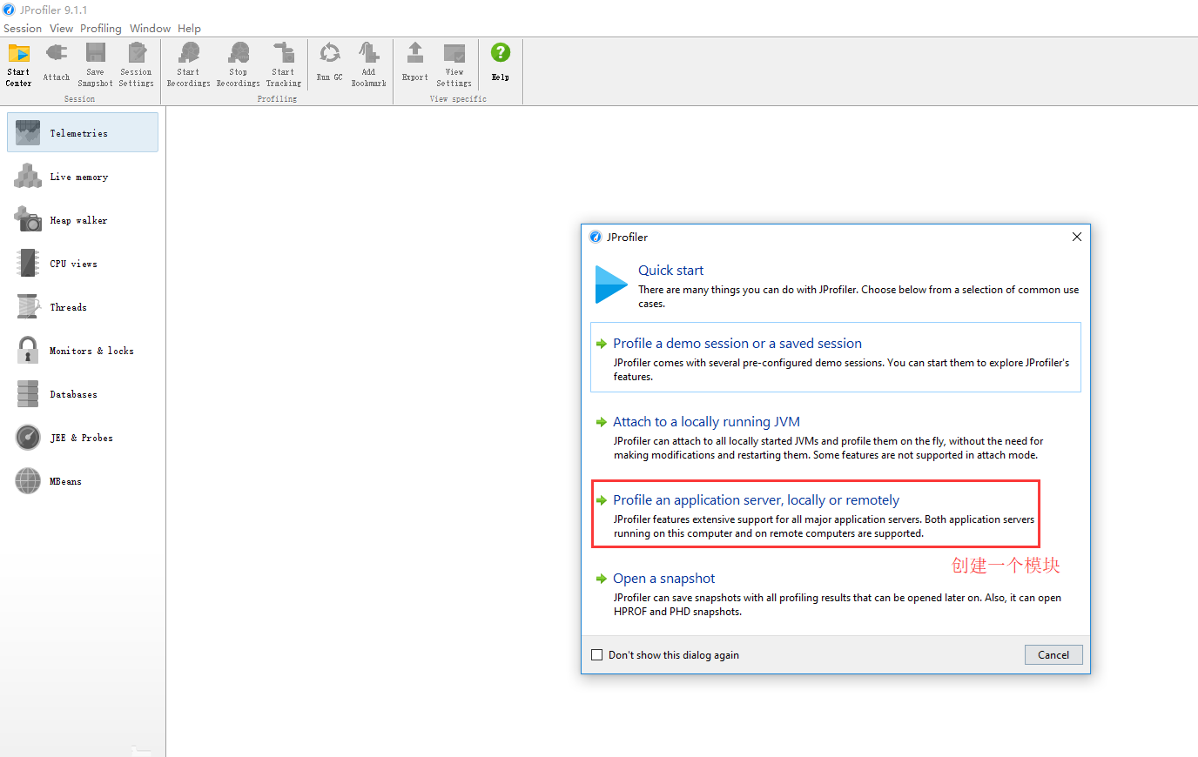The width and height of the screenshot is (1198, 757).
Task: Open the Databases section
Action: coord(83,394)
